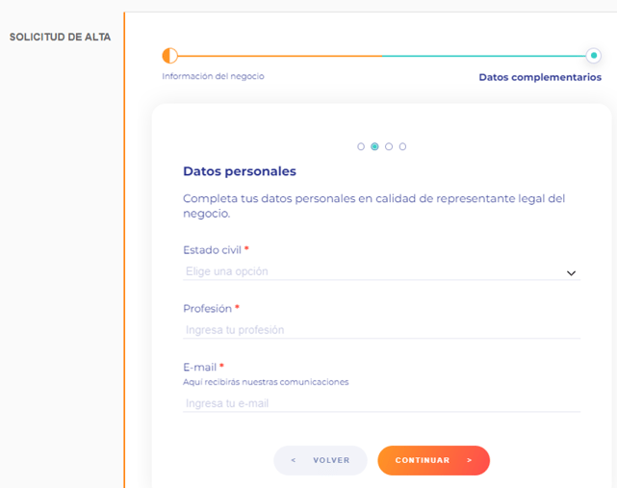
Task: Click the Estado civil chevron arrow
Action: 571,273
